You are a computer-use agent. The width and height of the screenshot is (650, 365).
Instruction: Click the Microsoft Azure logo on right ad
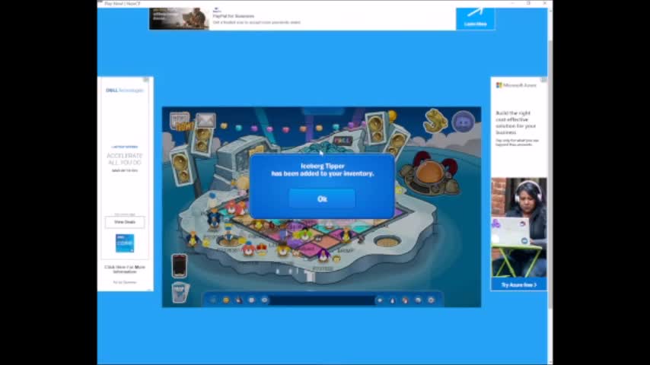pos(516,85)
